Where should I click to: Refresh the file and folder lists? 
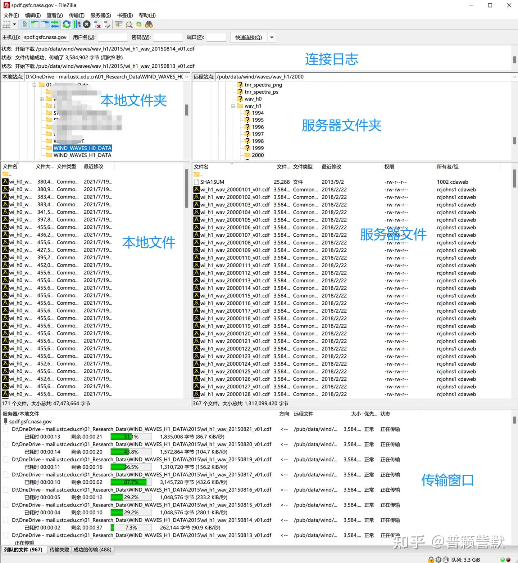click(66, 24)
